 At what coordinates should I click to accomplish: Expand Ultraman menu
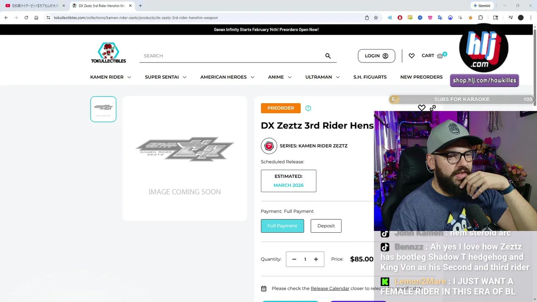(323, 77)
